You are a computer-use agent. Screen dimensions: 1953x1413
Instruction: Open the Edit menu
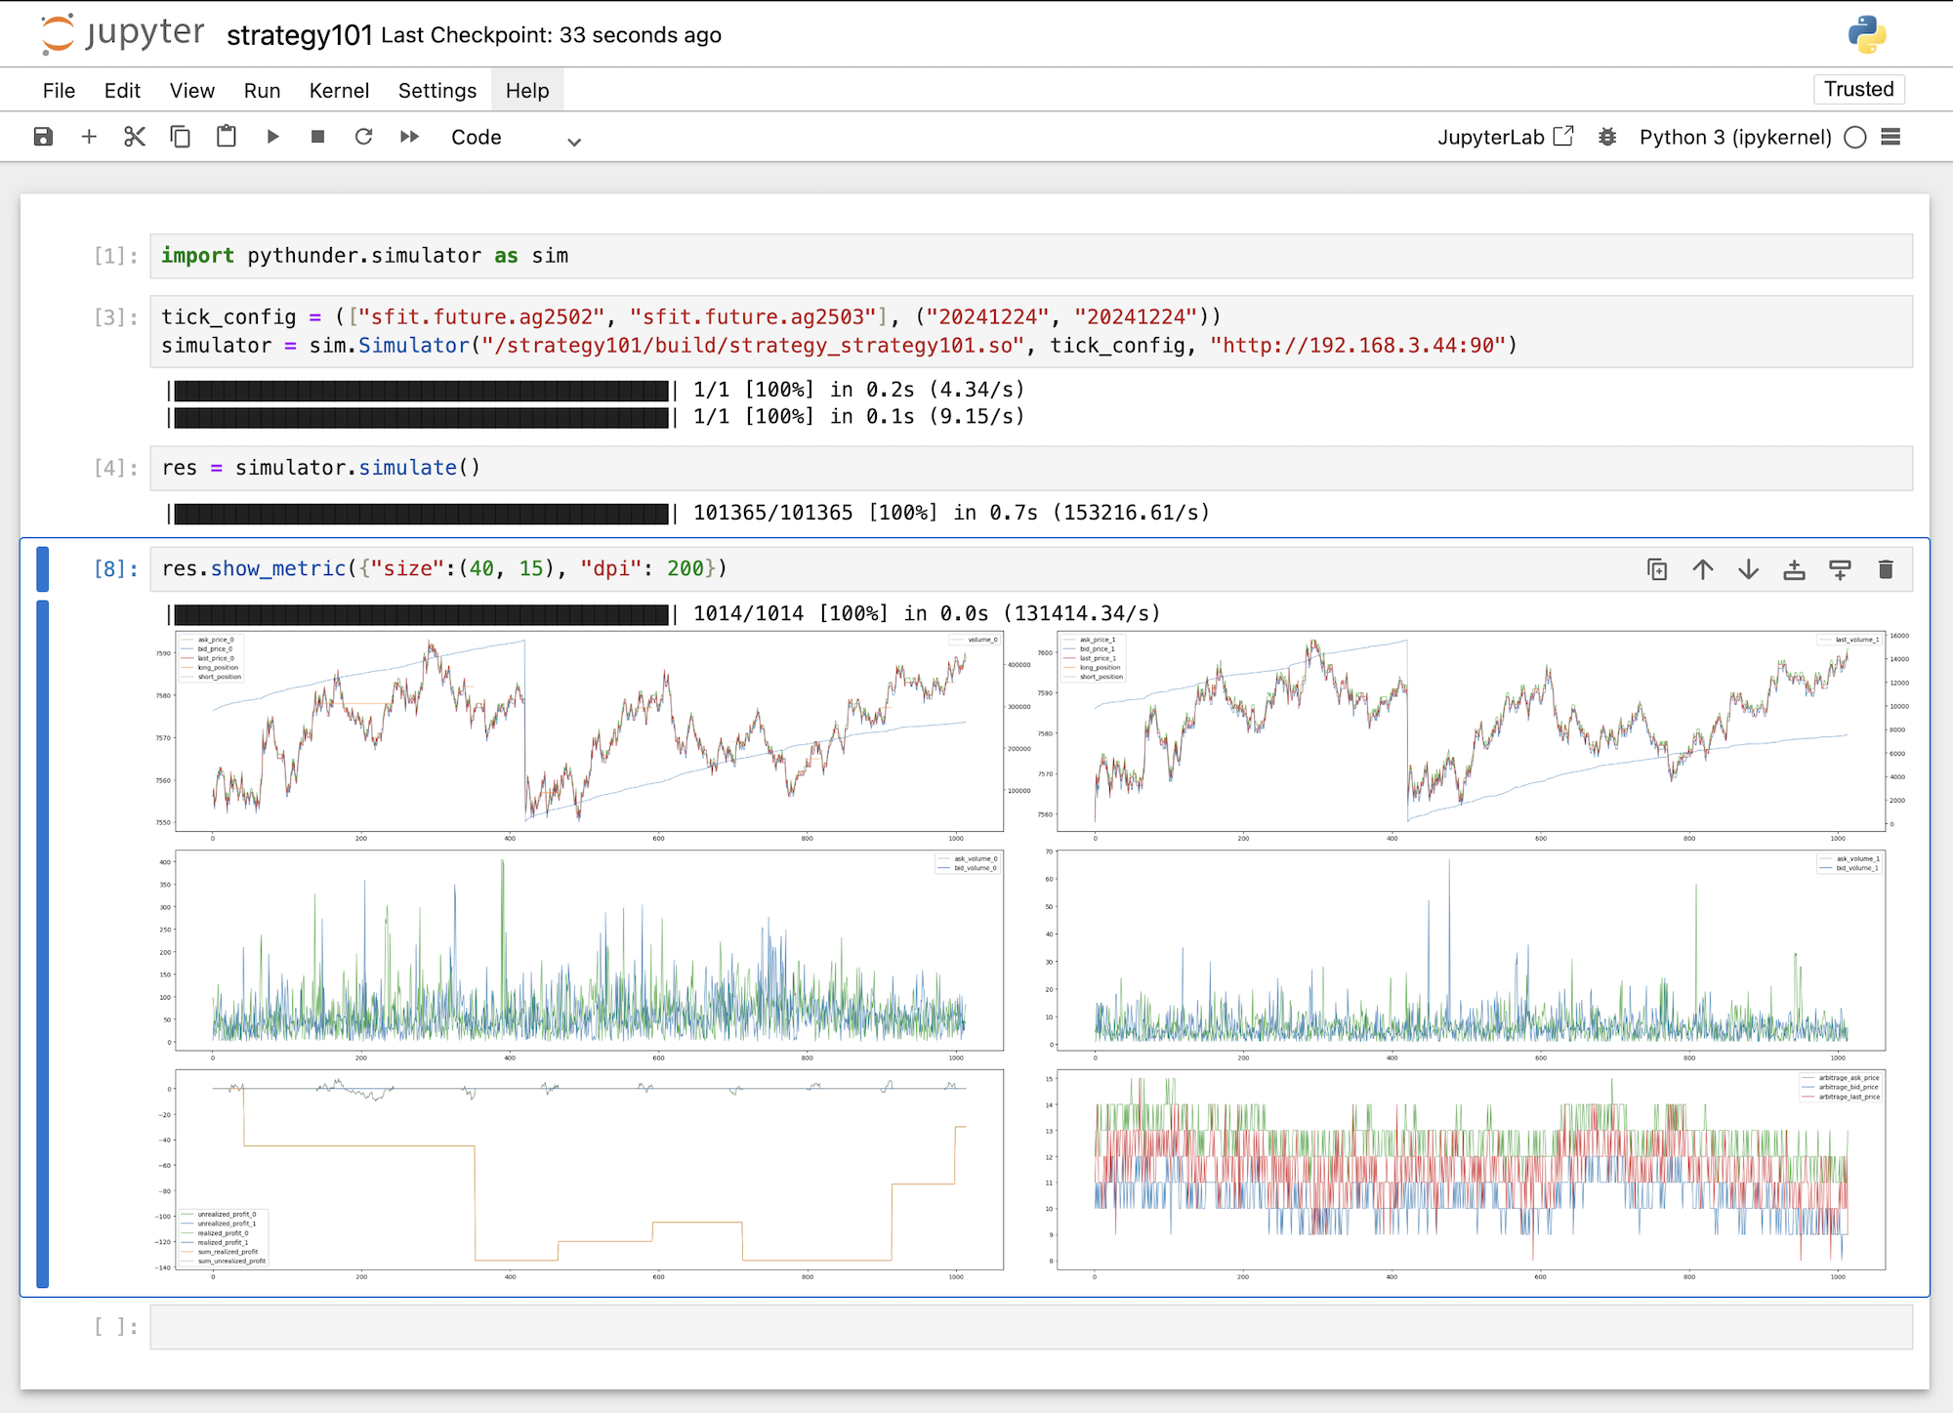122,90
